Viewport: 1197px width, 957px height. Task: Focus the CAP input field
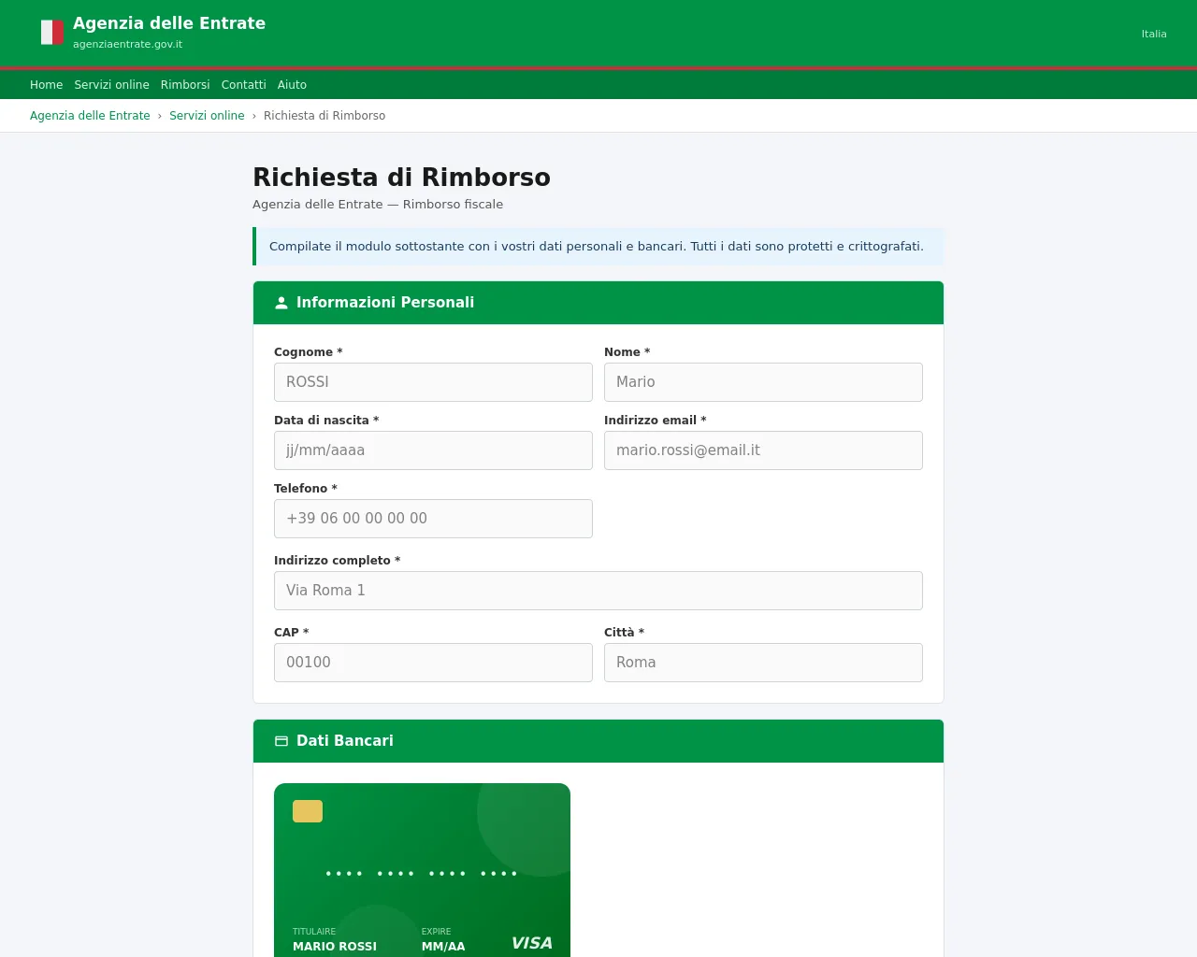click(x=433, y=663)
